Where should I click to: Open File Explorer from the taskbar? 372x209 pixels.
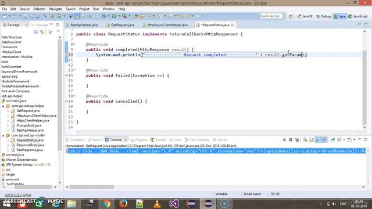[x=71, y=204]
